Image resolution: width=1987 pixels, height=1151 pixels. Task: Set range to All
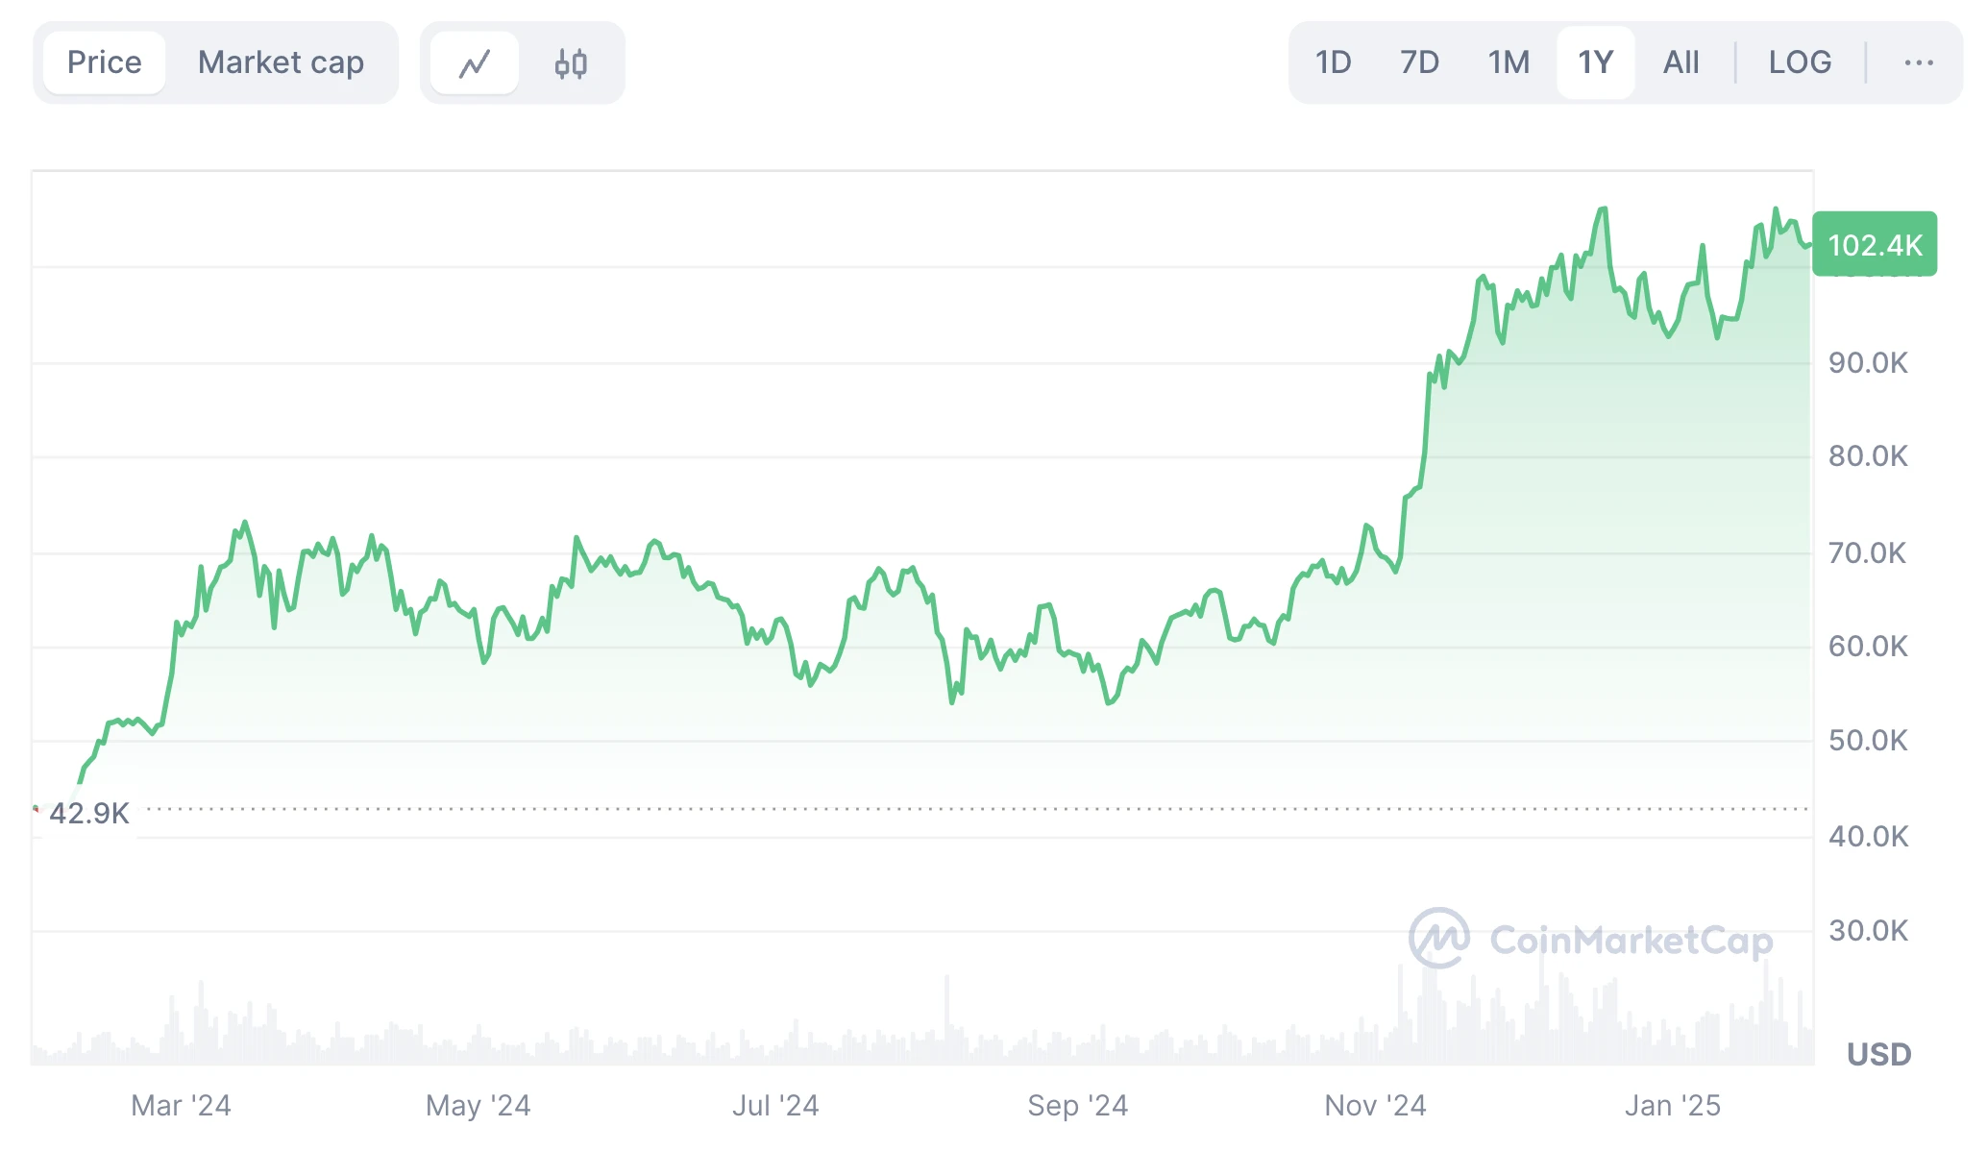point(1680,62)
